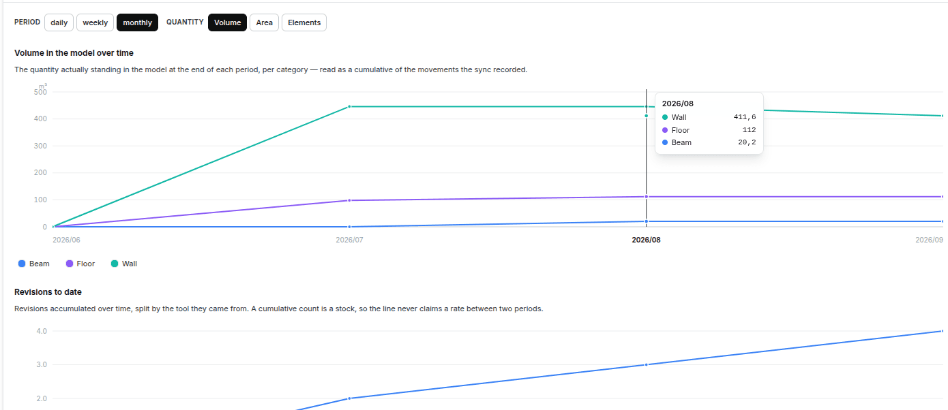Screen dimensions: 948x410
Task: Click the Beam value 20,2 in tooltip
Action: [747, 142]
